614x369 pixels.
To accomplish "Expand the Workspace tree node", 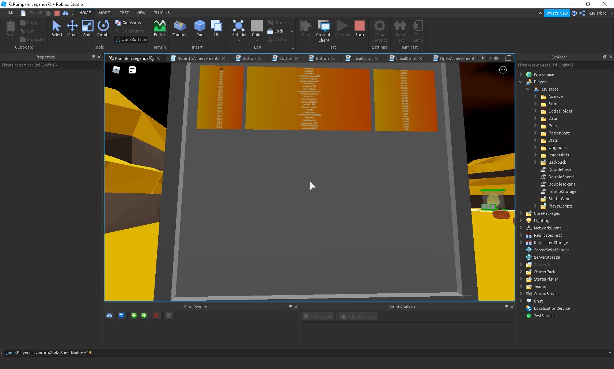I will click(x=521, y=75).
